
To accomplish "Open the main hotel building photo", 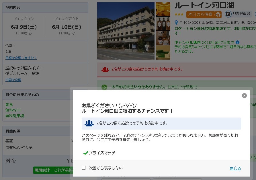I will pyautogui.click(x=126, y=31).
